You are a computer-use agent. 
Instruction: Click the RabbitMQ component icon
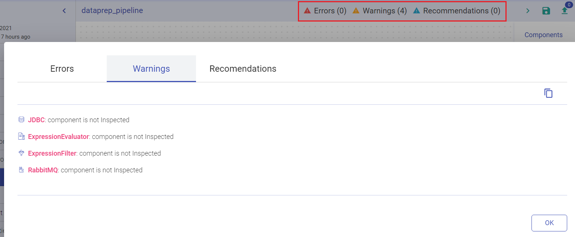point(22,170)
